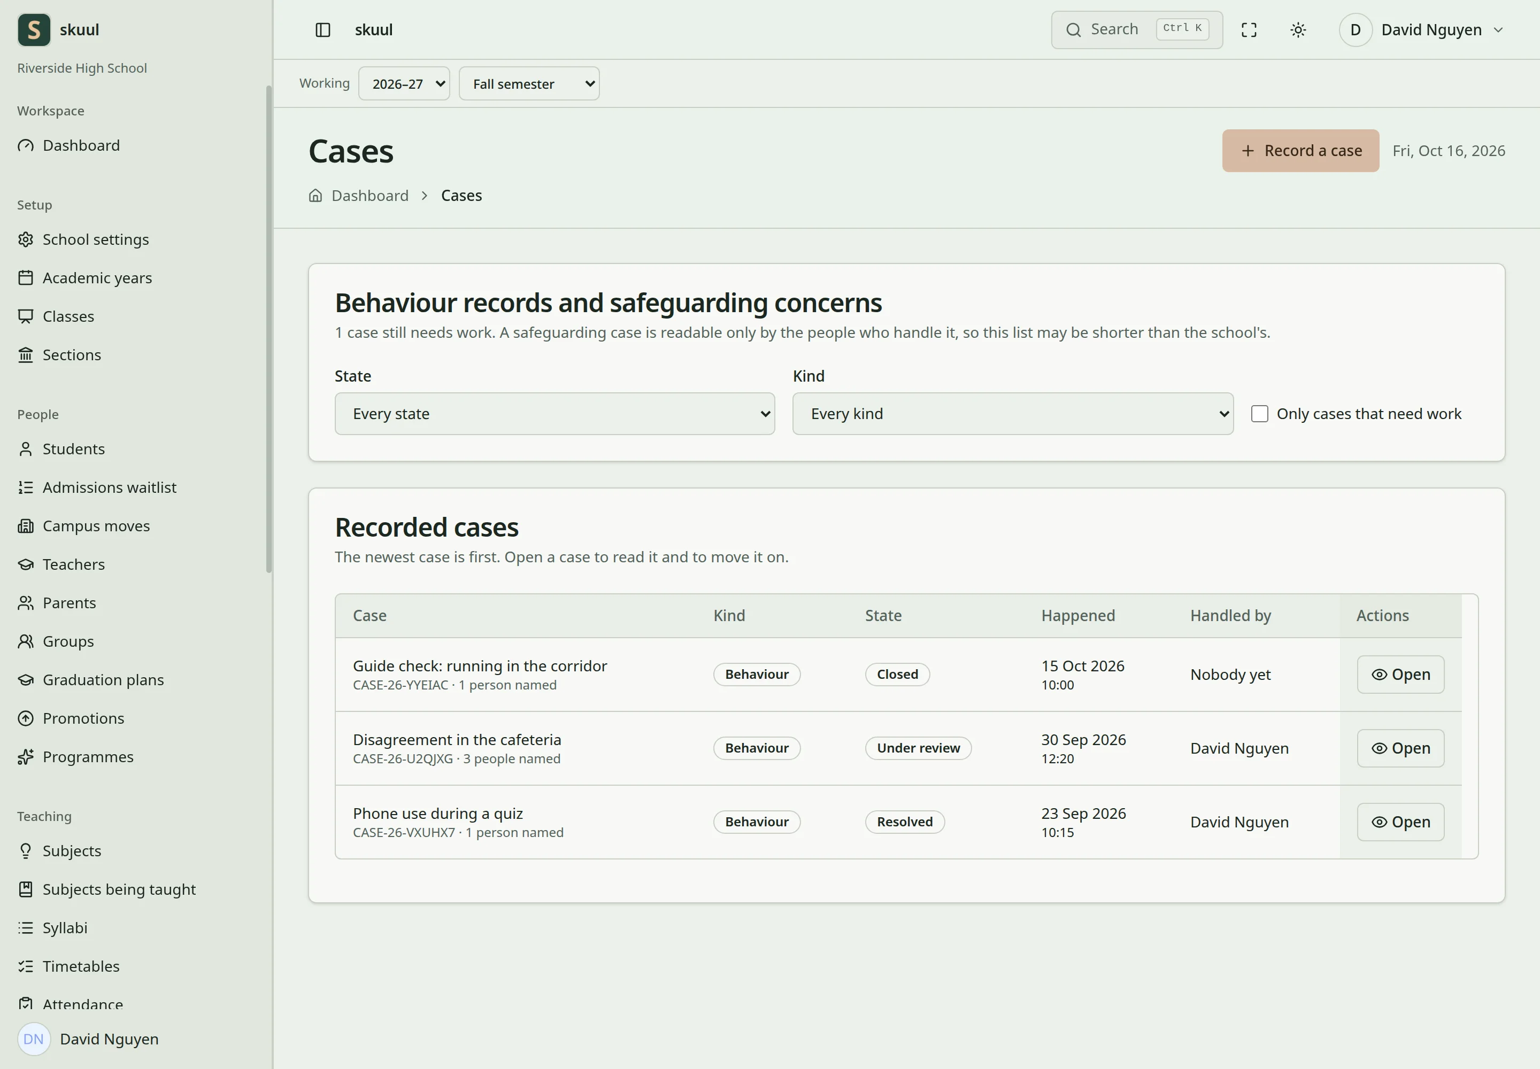1540x1069 pixels.
Task: Click the skuul S logo
Action: tap(34, 30)
